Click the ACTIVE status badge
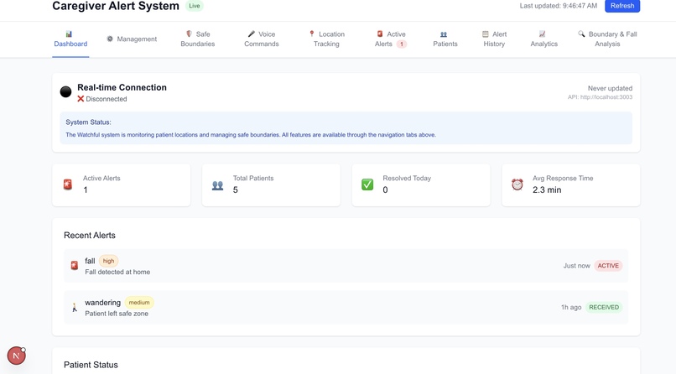 [x=608, y=266]
